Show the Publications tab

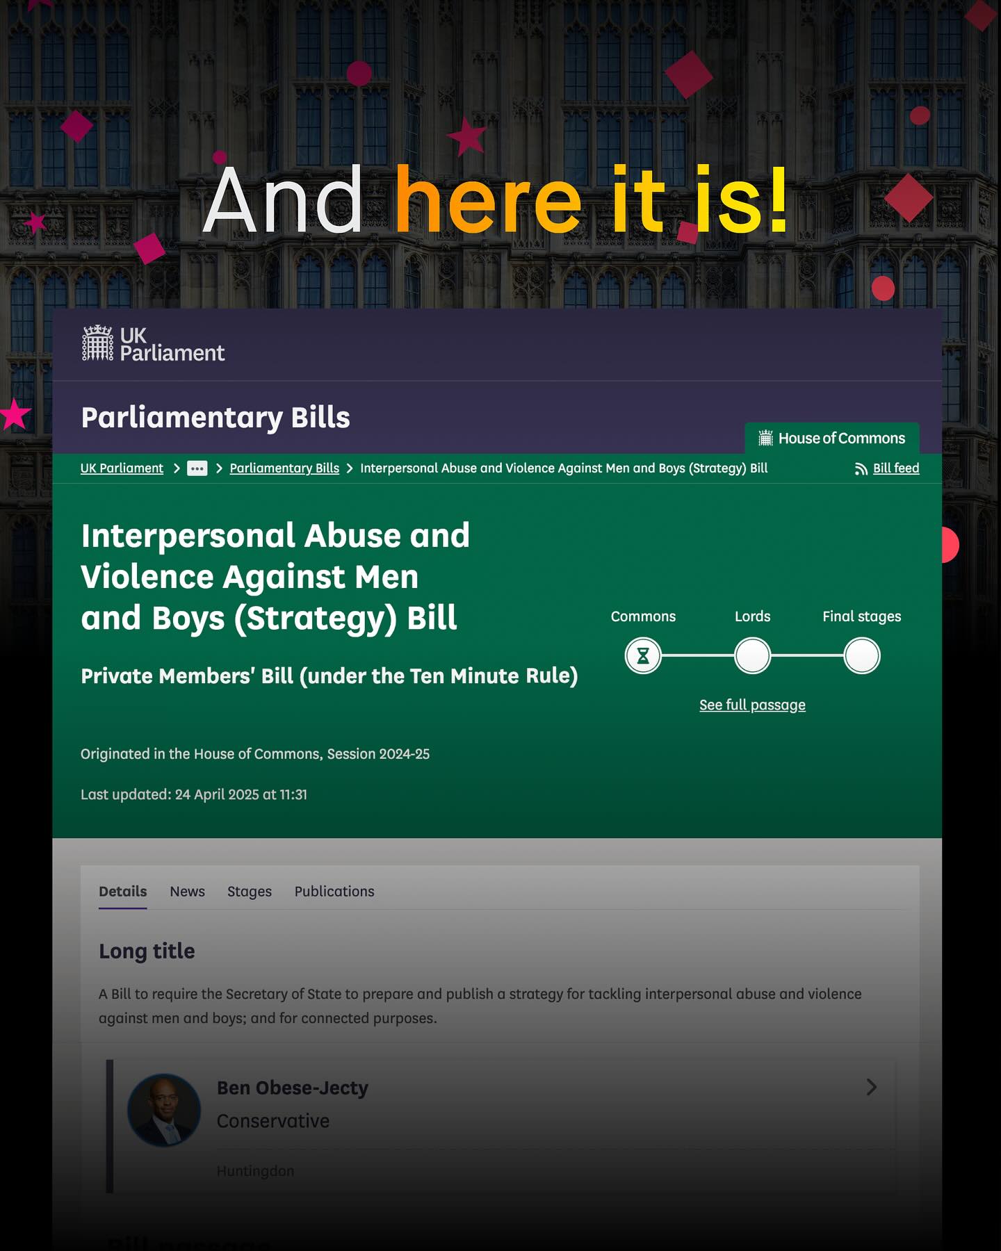coord(334,892)
